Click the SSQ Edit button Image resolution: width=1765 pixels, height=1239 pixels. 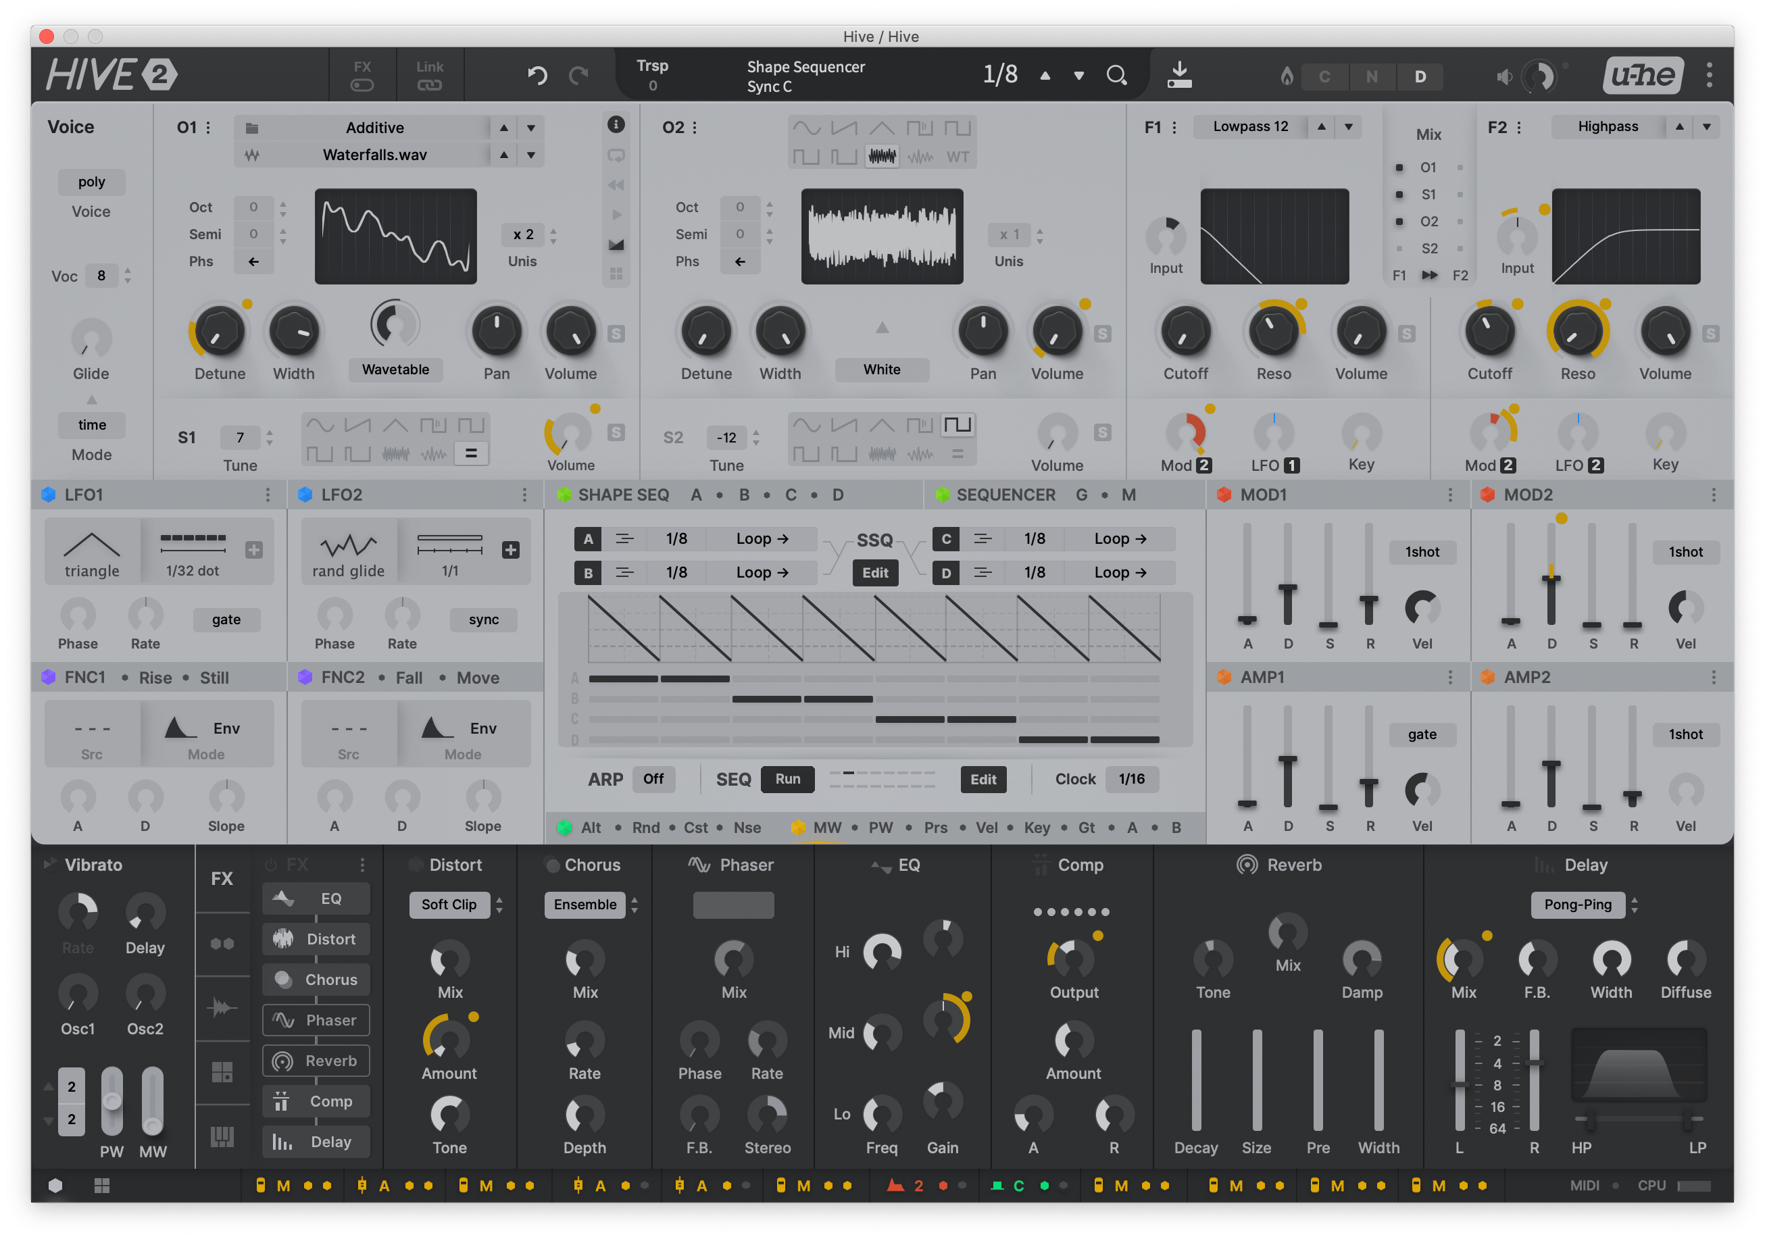point(875,573)
